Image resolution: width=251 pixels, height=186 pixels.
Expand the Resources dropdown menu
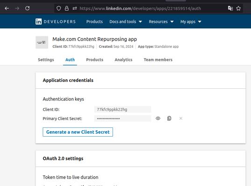click(x=161, y=21)
